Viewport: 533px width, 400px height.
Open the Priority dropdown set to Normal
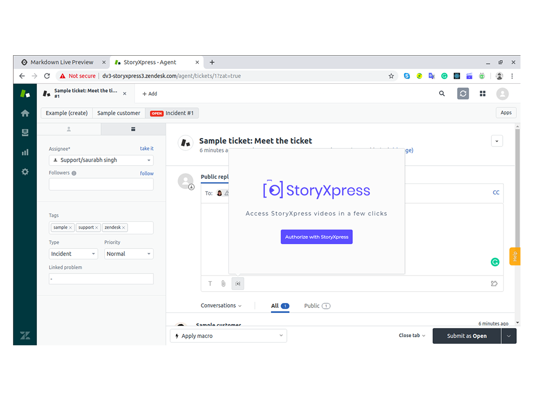[129, 254]
